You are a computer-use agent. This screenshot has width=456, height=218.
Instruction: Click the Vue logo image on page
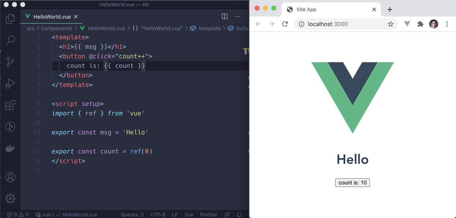[x=353, y=97]
